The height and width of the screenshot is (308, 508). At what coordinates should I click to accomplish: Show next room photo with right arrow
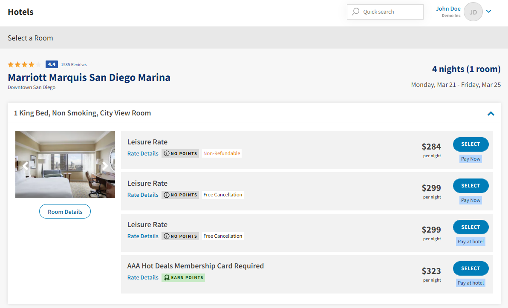[105, 166]
